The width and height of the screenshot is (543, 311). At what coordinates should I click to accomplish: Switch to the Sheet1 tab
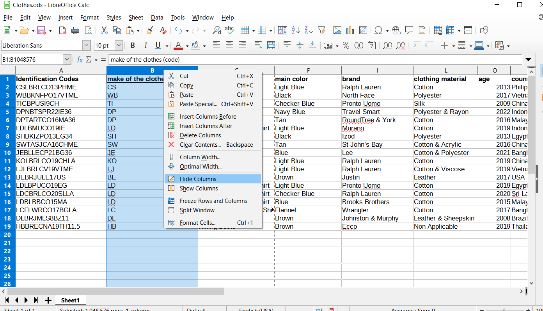click(x=70, y=300)
